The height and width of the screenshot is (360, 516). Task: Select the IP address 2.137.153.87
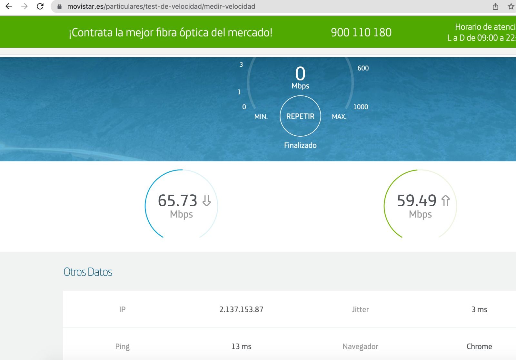(241, 309)
